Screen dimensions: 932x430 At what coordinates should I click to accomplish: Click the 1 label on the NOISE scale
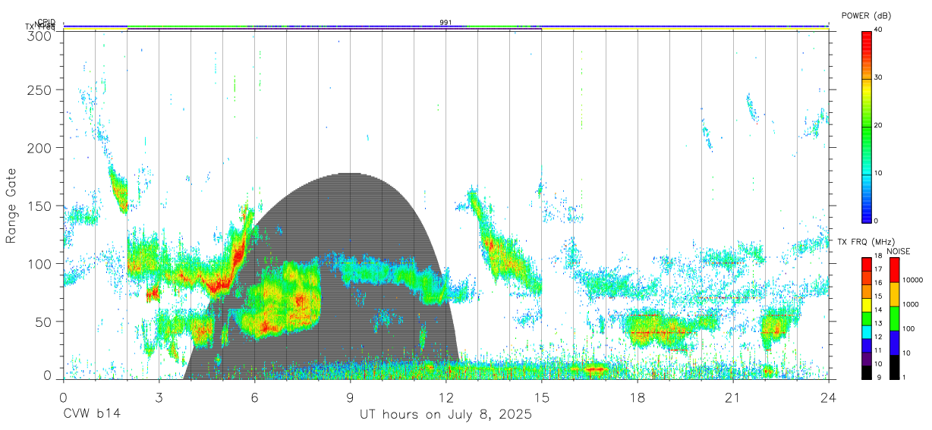[903, 377]
